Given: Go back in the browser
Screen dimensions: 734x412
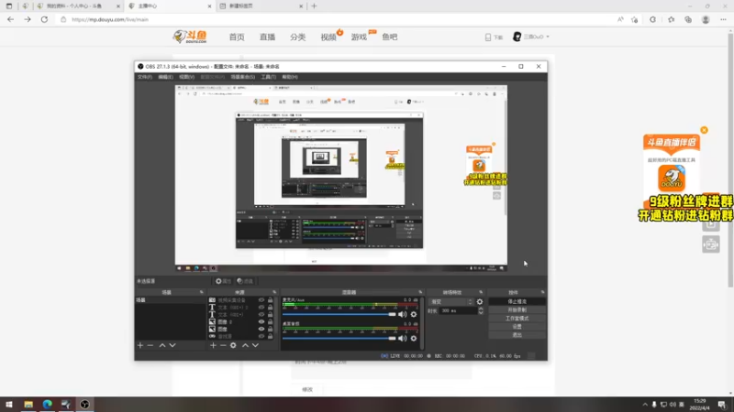Looking at the screenshot, I should pyautogui.click(x=10, y=19).
